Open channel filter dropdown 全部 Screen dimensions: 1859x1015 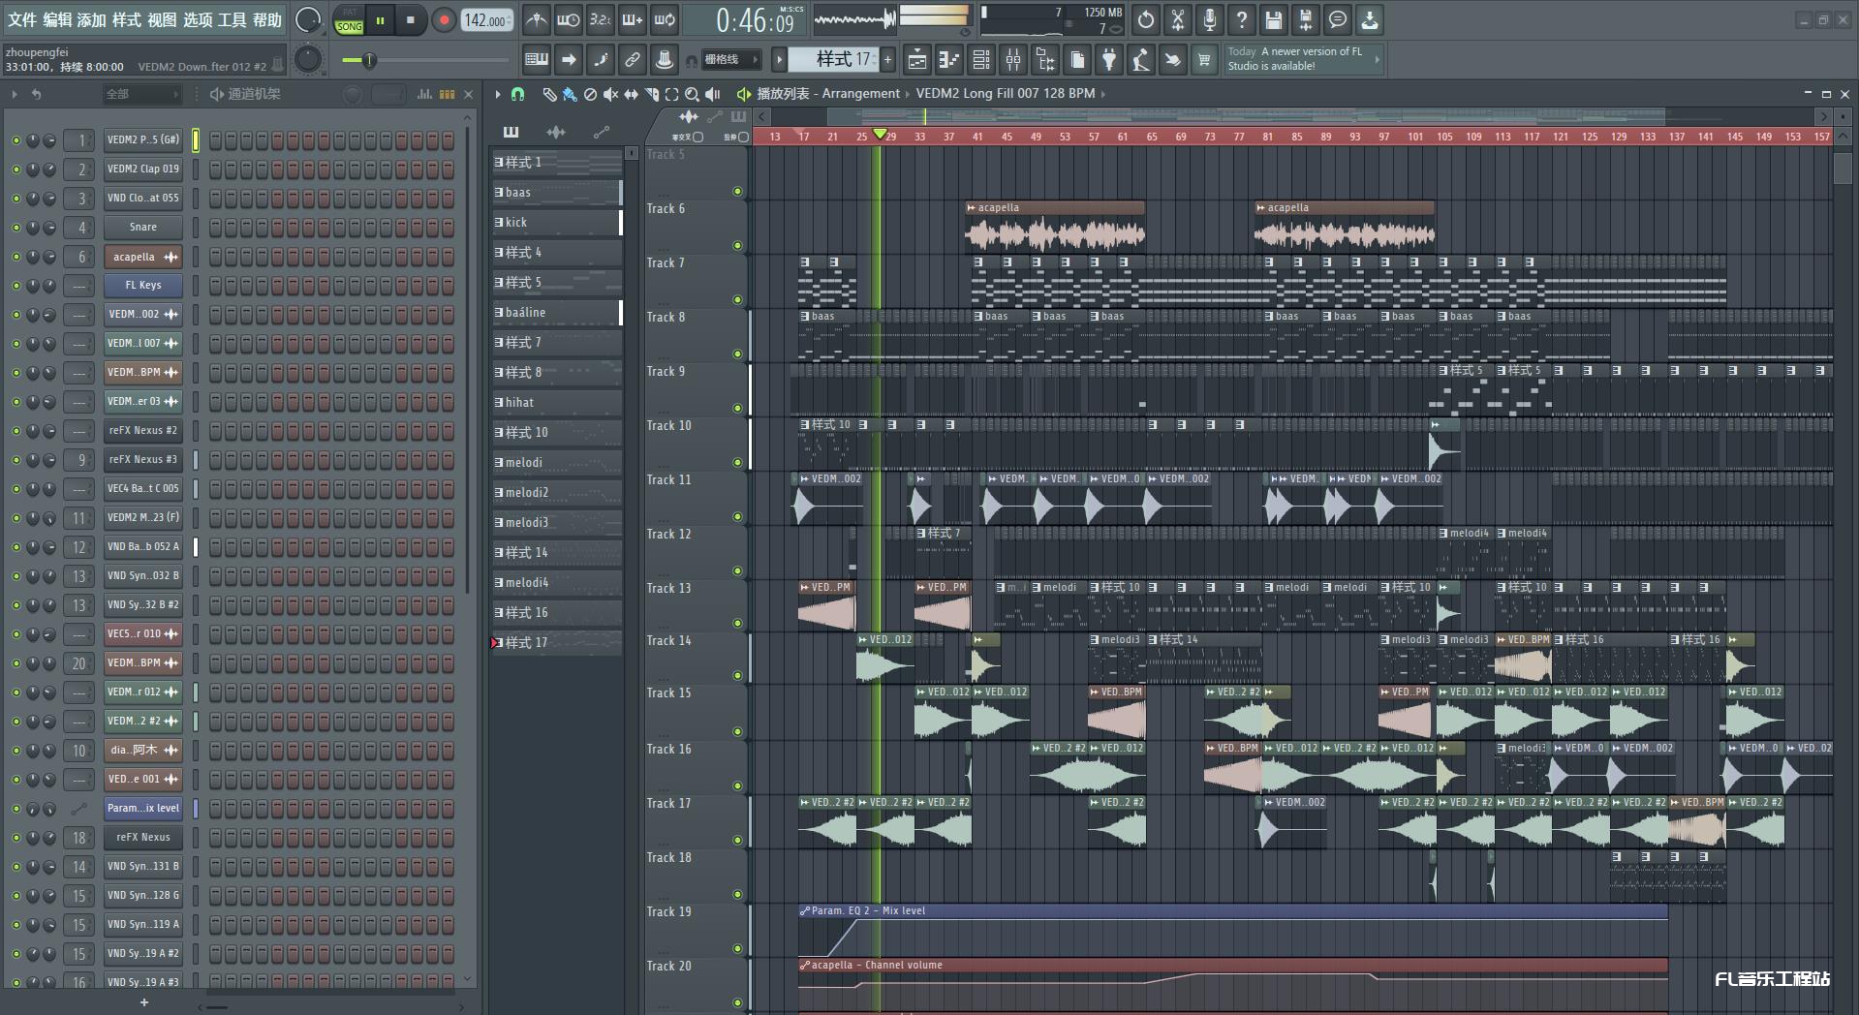[141, 94]
